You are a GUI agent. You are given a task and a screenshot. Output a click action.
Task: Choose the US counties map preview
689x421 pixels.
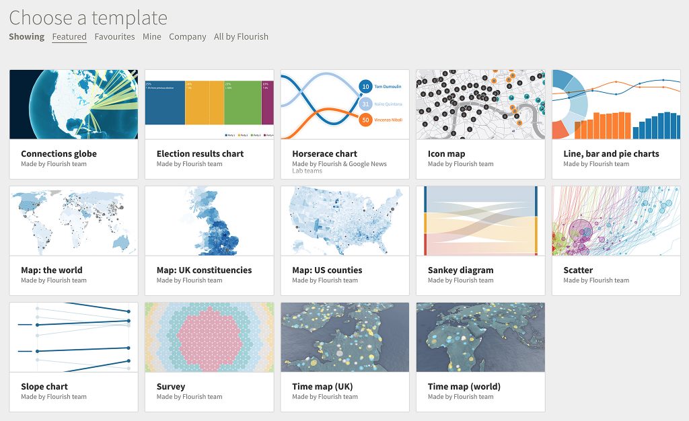point(344,221)
